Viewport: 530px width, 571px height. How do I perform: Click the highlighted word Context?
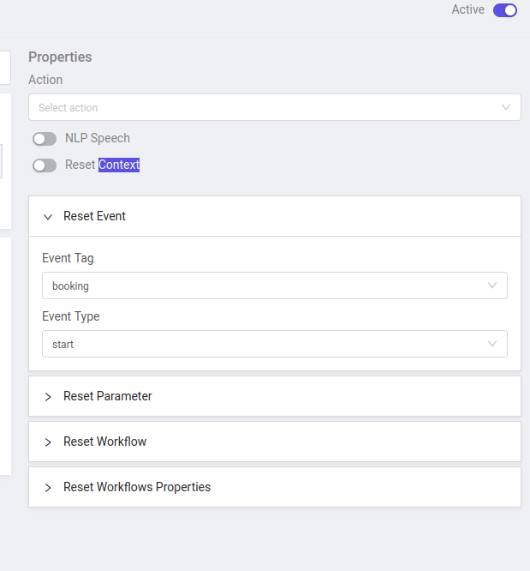(119, 165)
